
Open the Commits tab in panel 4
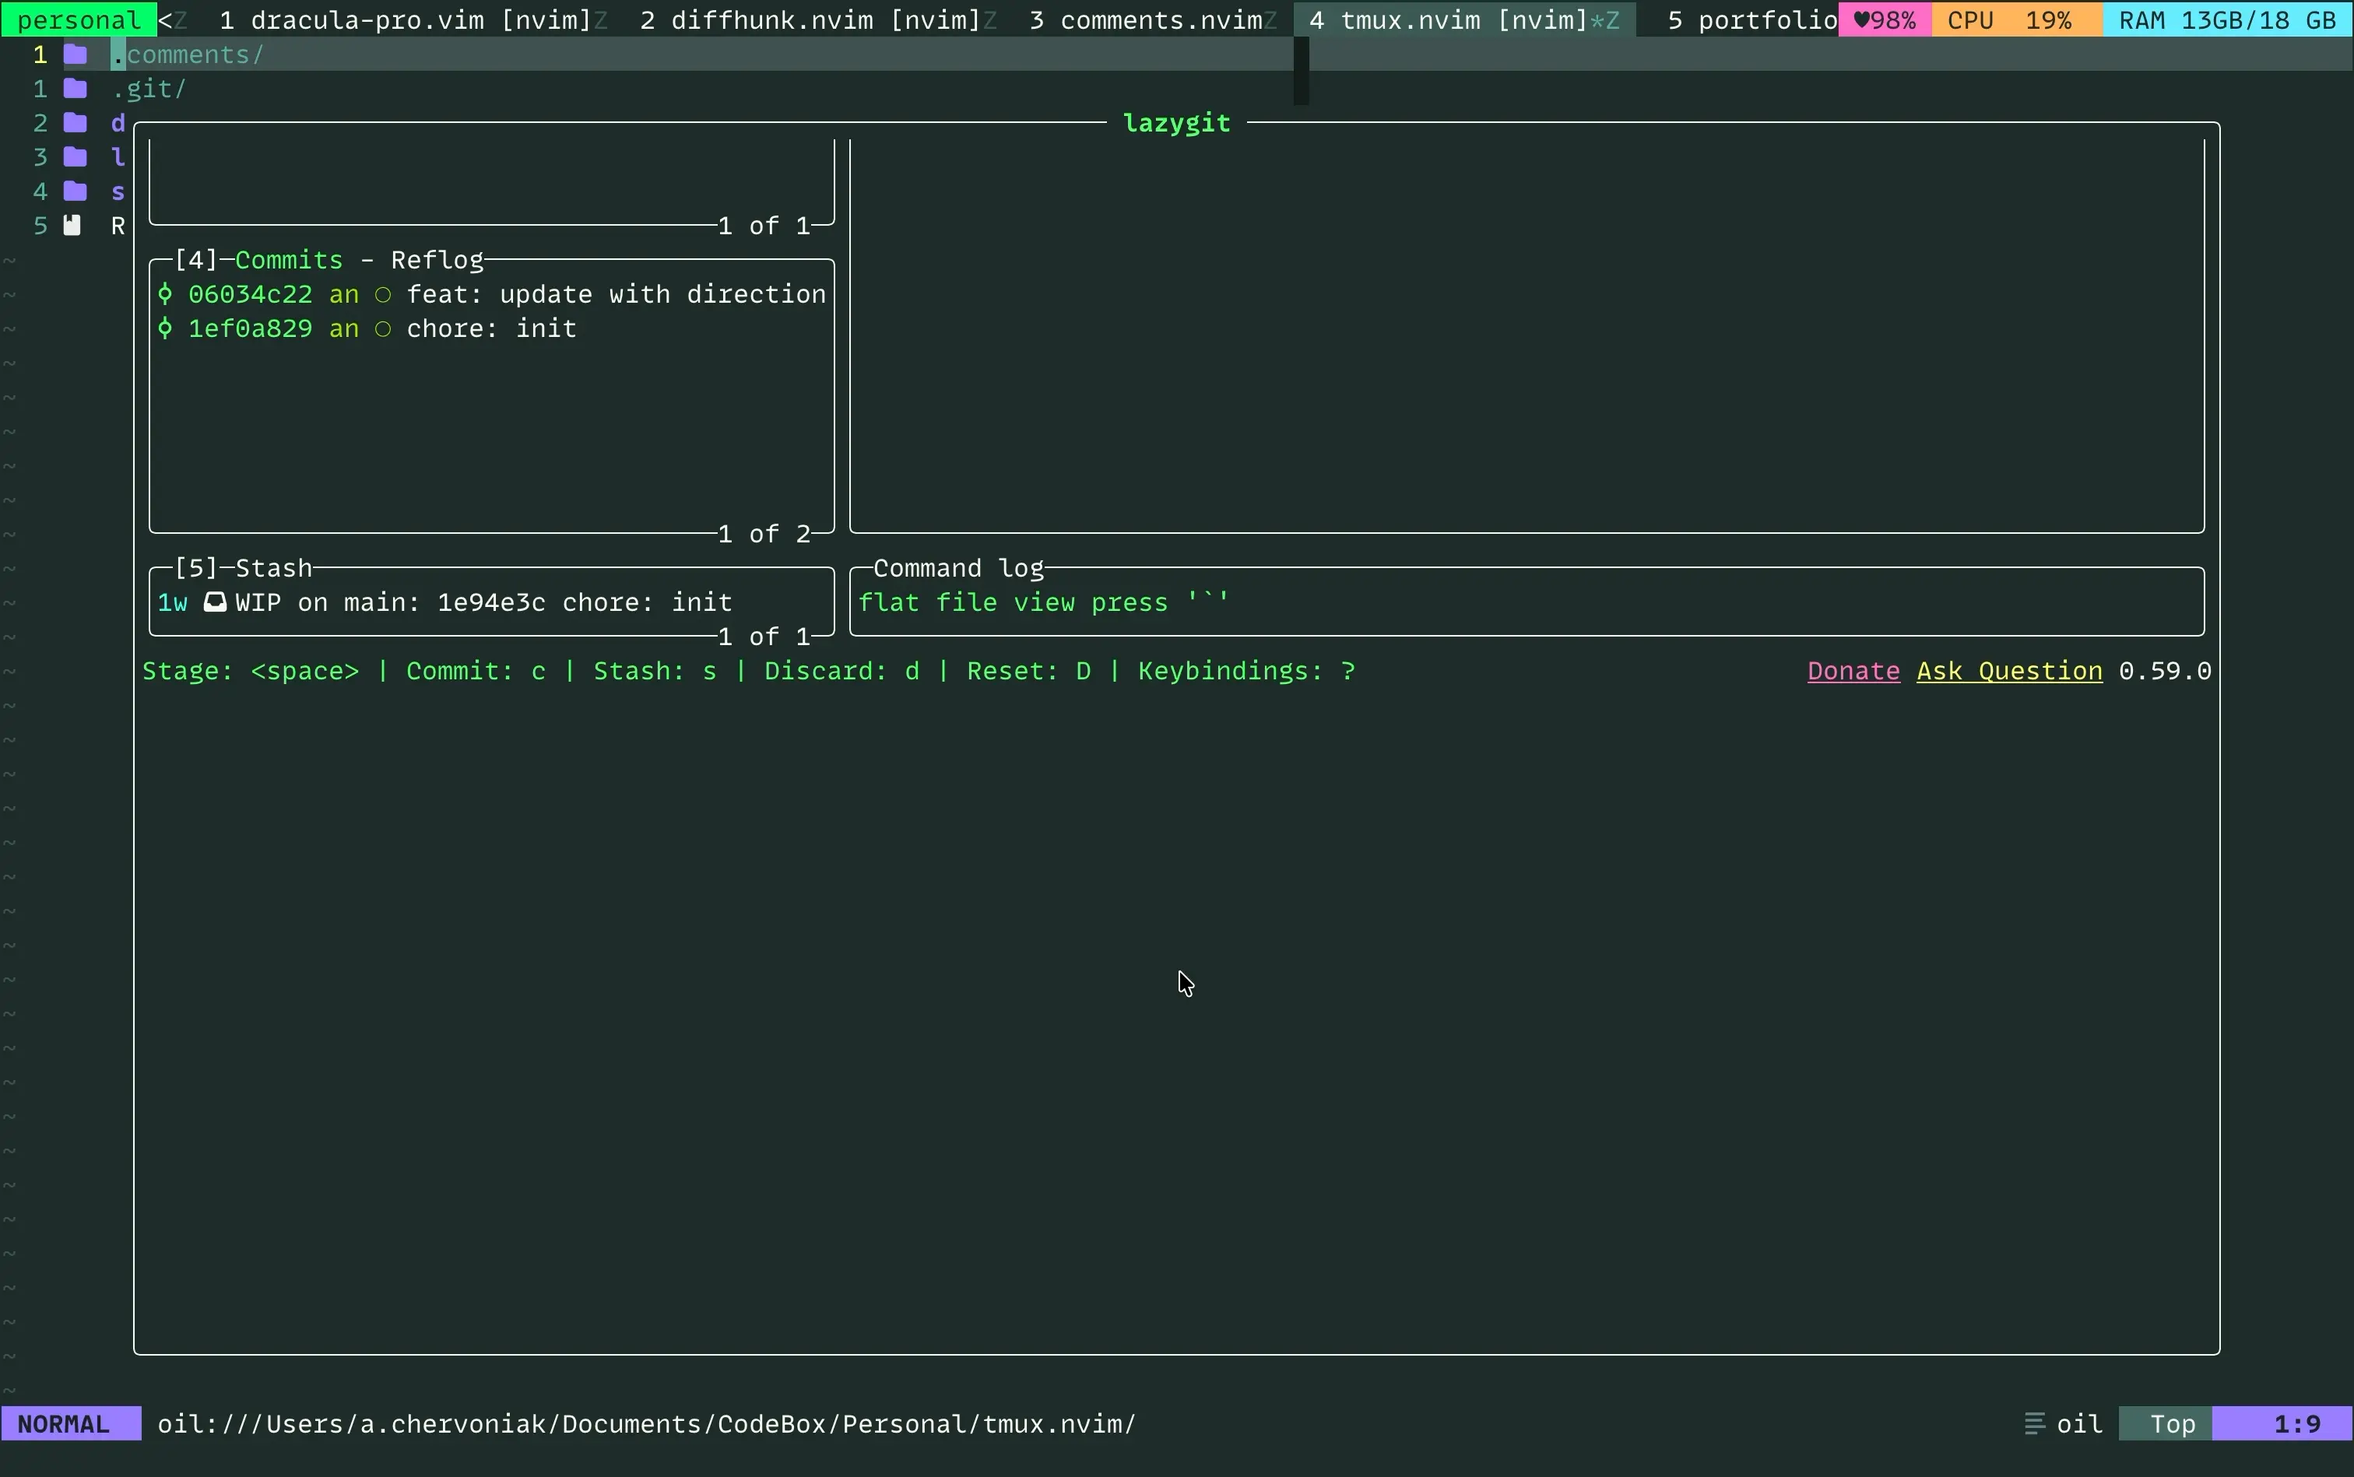click(290, 260)
